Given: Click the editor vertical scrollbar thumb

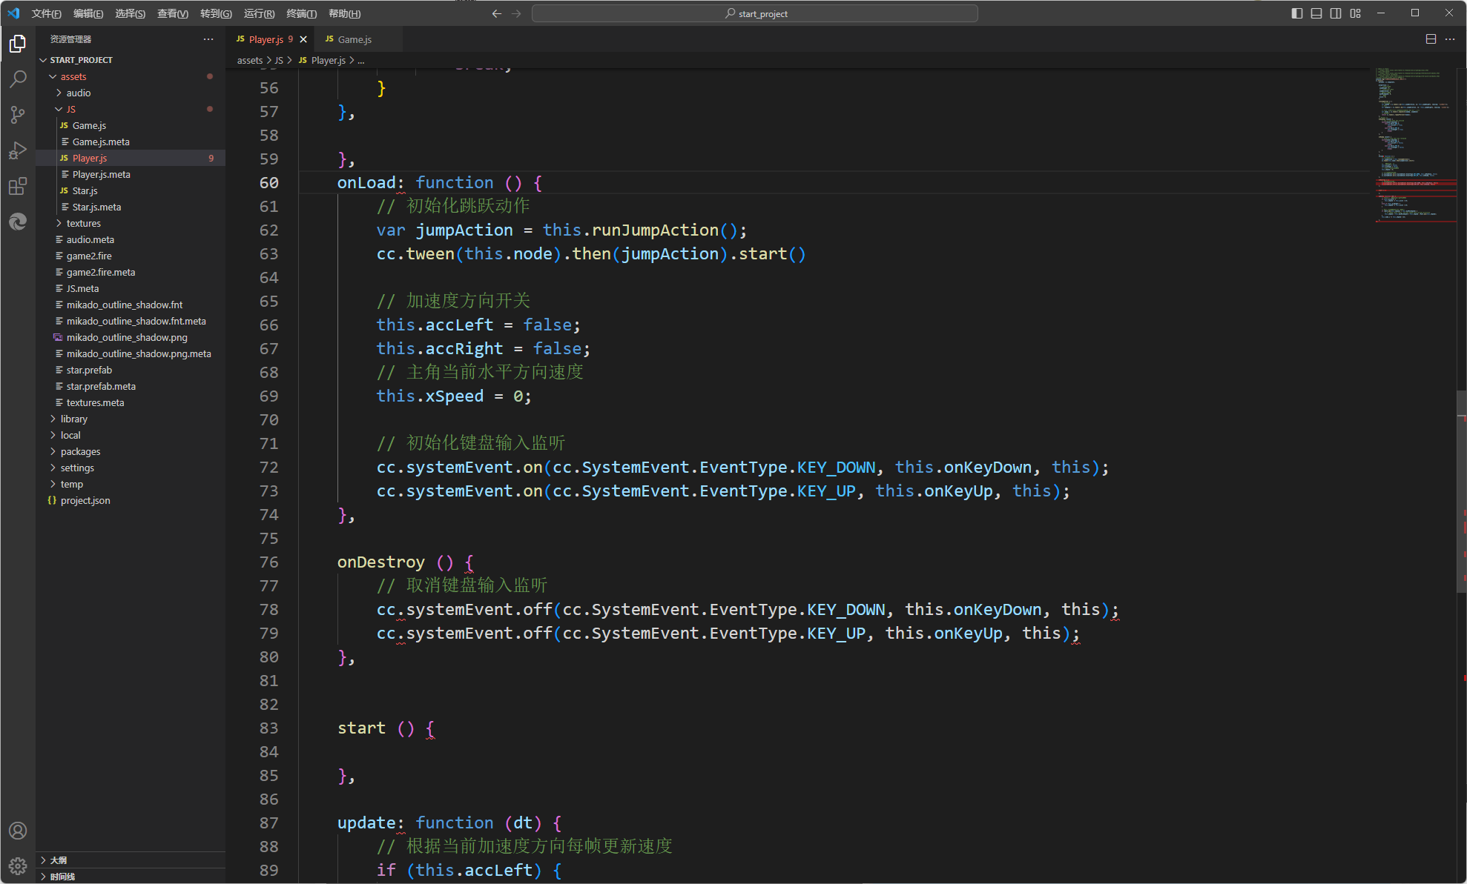Looking at the screenshot, I should (x=1460, y=493).
